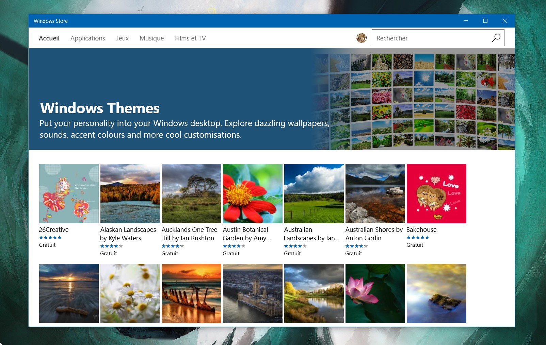Go to the Accueil tab
The height and width of the screenshot is (345, 546).
coord(49,38)
